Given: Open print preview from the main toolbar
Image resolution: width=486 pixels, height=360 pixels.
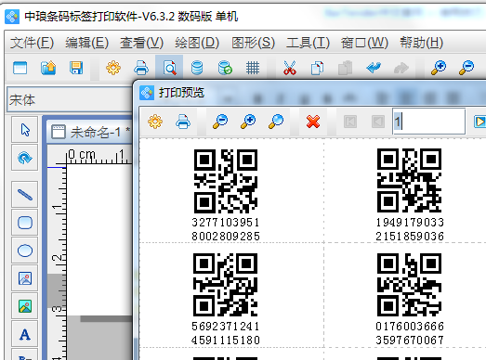Looking at the screenshot, I should pos(169,68).
